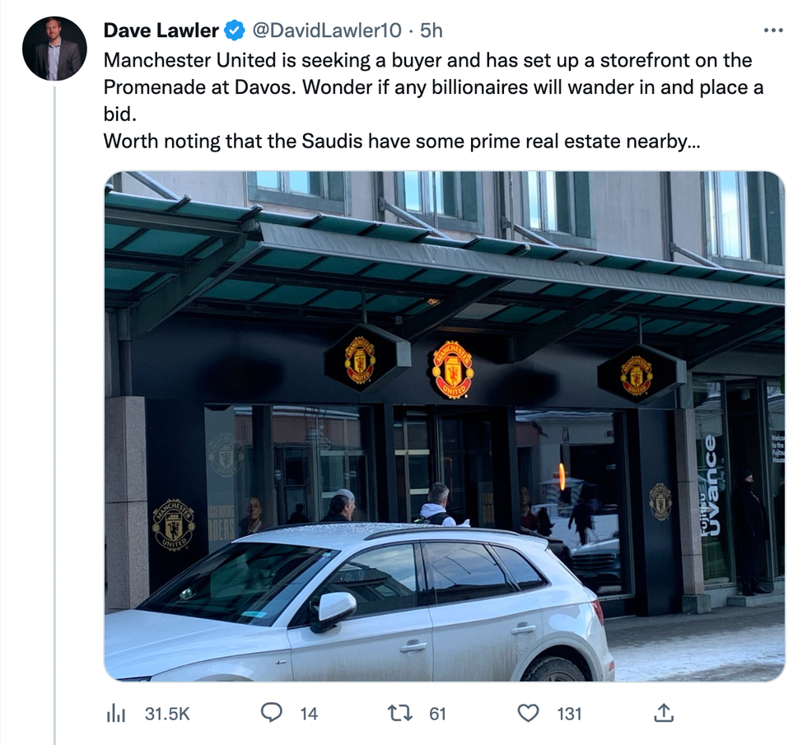807x745 pixels.
Task: Toggle the retweet arrows icon
Action: point(401,713)
